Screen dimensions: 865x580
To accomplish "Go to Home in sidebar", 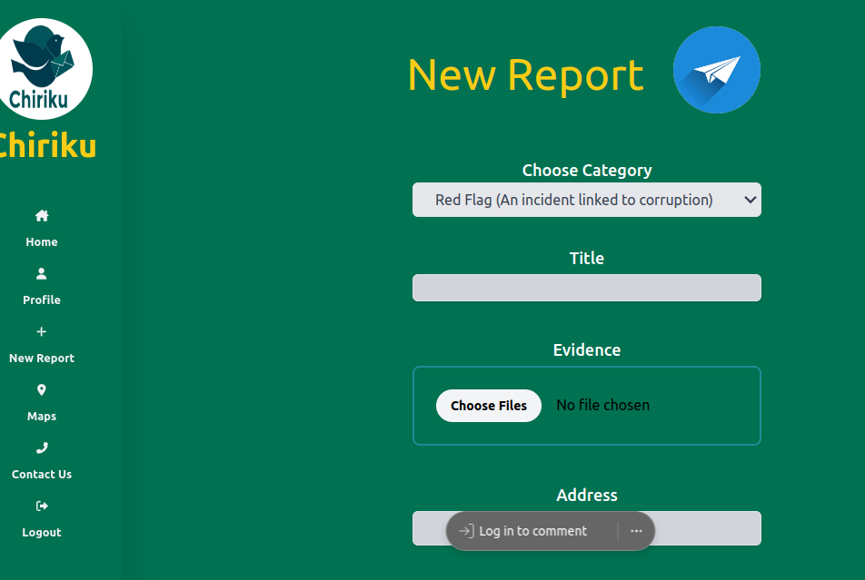I will click(42, 242).
